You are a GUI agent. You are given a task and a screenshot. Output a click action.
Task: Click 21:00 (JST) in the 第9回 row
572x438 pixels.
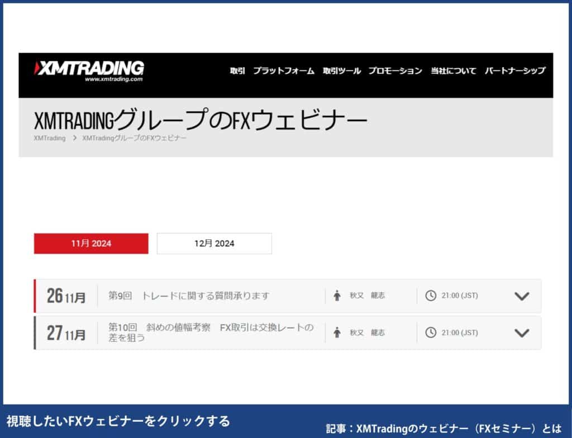click(x=460, y=296)
